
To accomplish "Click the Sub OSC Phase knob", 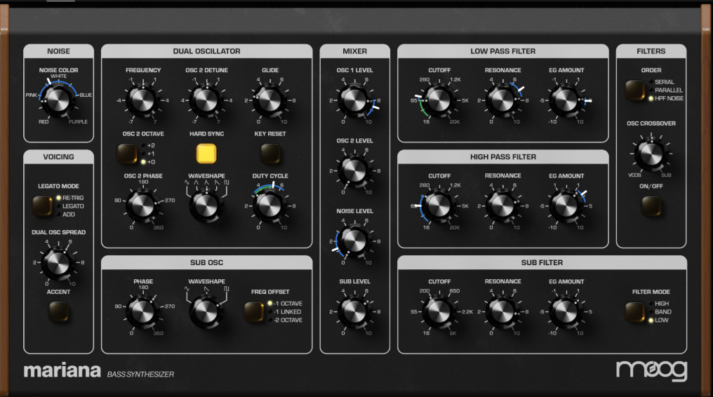I will click(142, 312).
